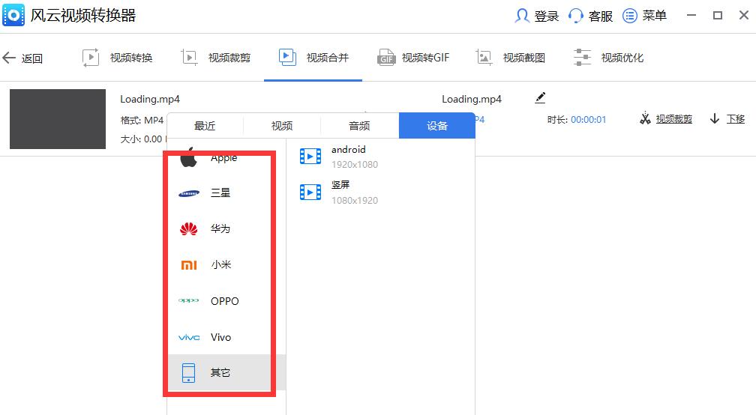Select the android preset label
Viewport: 756px width, 415px height.
click(x=349, y=150)
